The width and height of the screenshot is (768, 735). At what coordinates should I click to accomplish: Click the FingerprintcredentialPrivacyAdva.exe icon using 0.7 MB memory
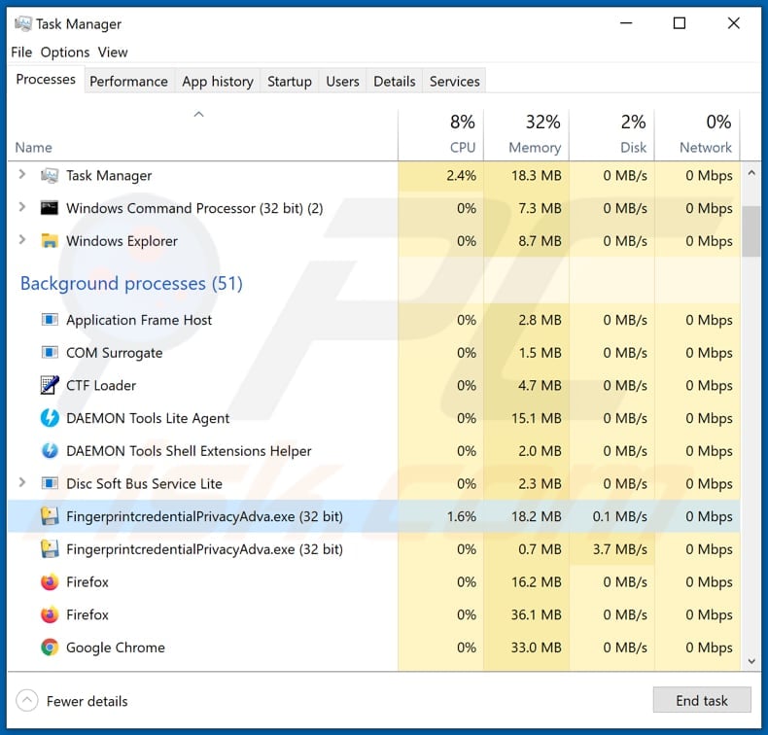point(50,549)
